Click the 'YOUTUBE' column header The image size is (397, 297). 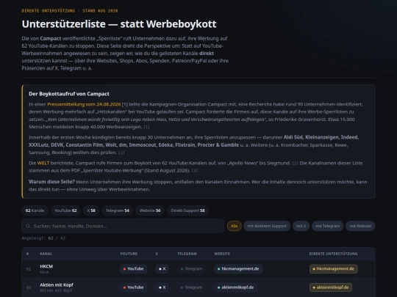(x=129, y=254)
